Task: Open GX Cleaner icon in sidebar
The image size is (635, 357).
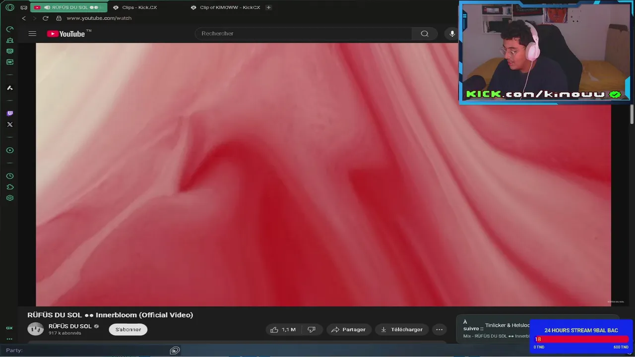Action: coord(9,40)
